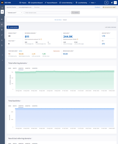The image size is (118, 144).
Task: Open the Competitive Research menu
Action: tap(36, 3)
